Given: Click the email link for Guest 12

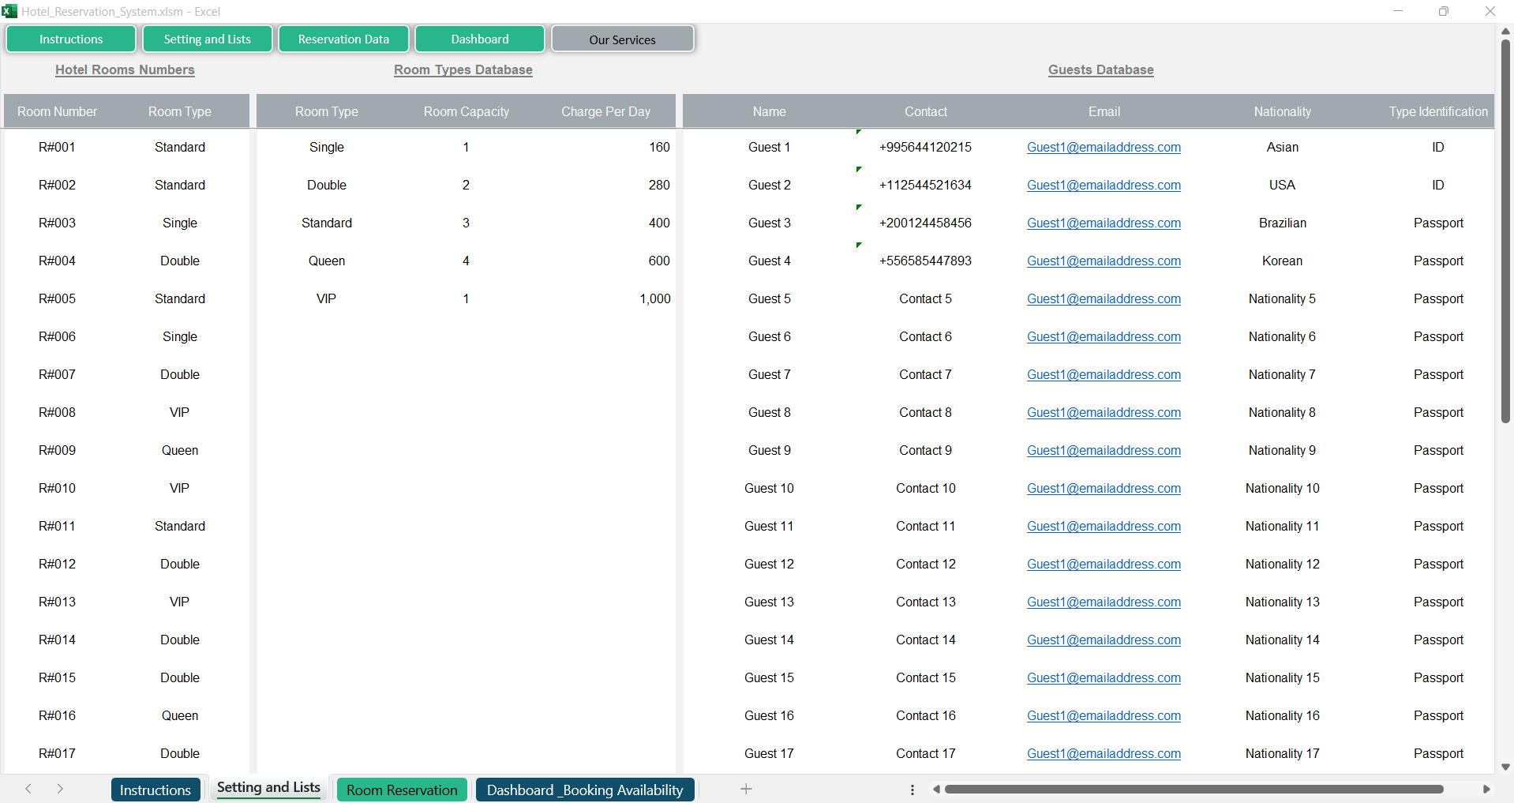Looking at the screenshot, I should (x=1104, y=564).
